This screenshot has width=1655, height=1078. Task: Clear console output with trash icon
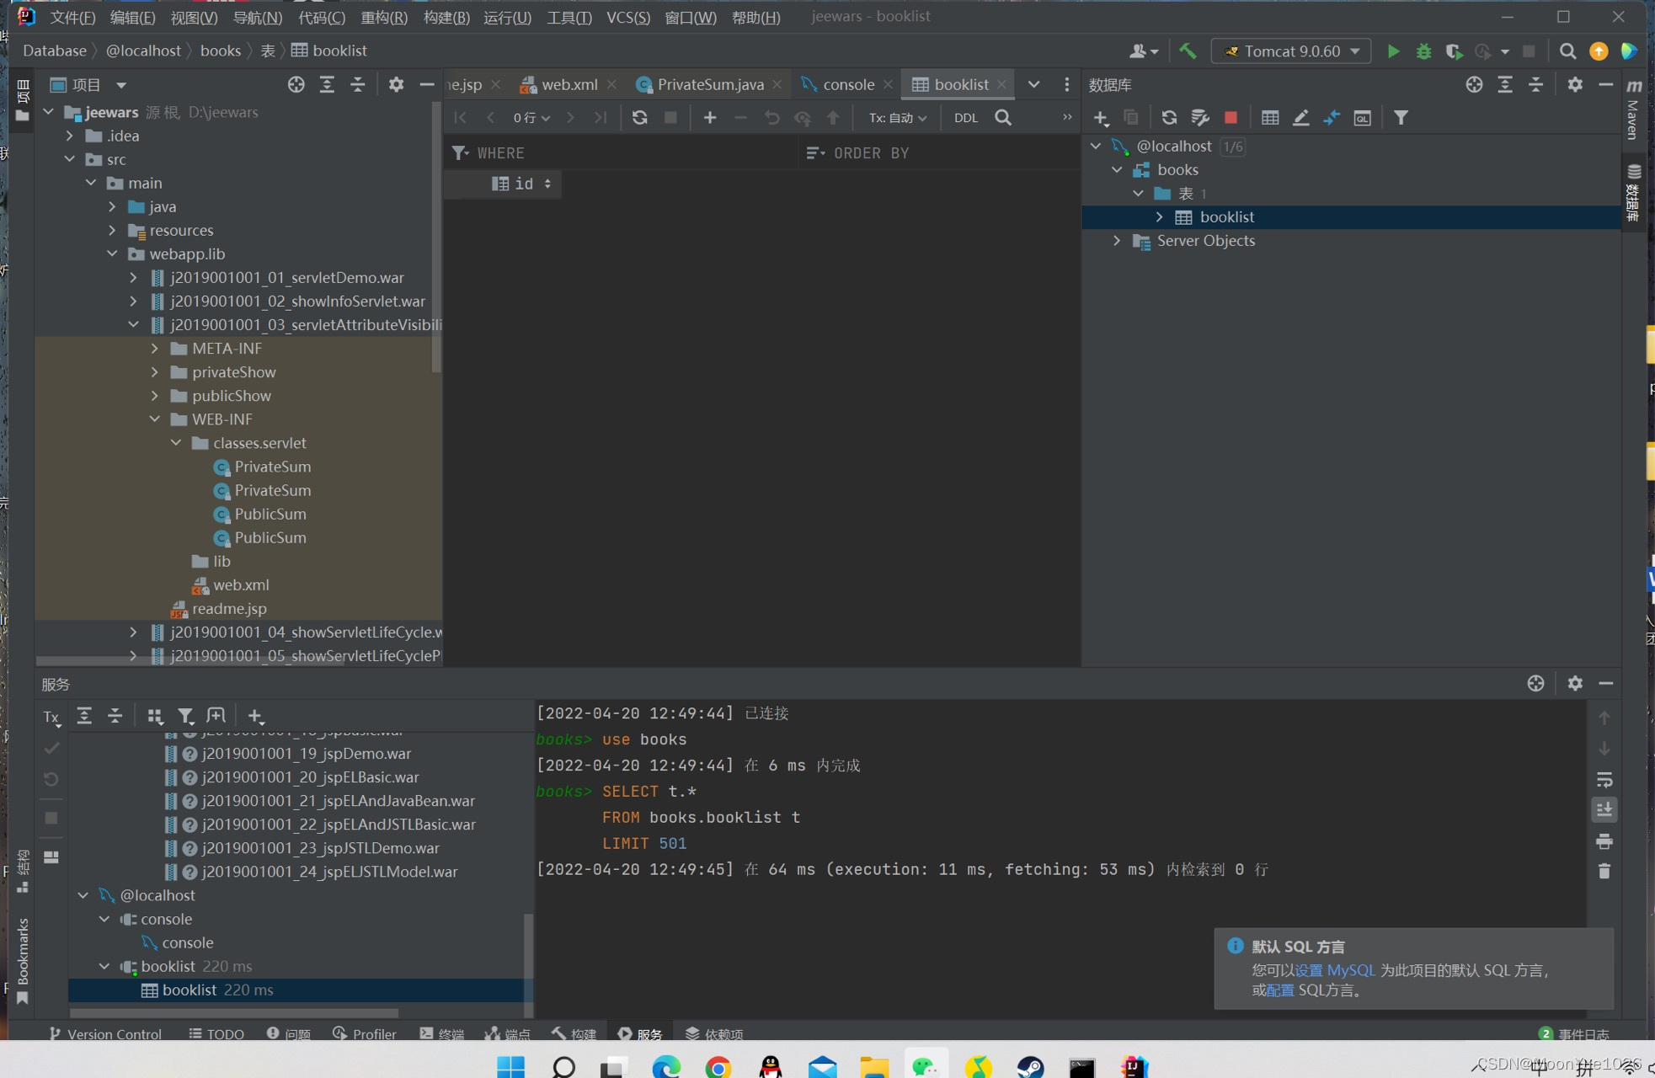tap(1604, 872)
